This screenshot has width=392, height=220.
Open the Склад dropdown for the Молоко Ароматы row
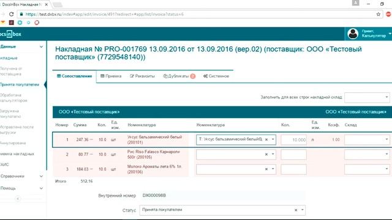[x=367, y=169]
